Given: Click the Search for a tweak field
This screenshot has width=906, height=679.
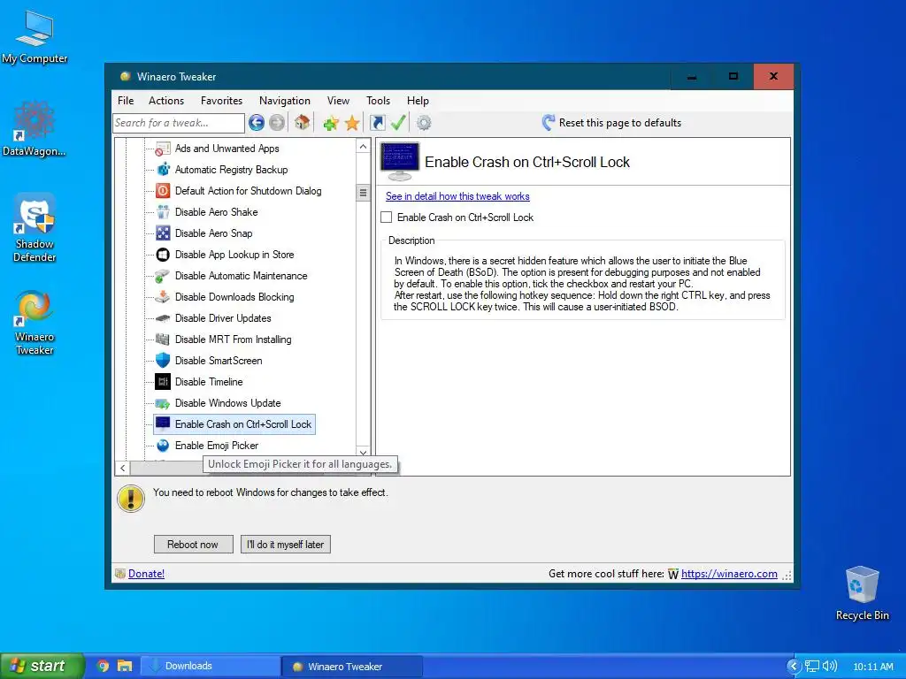Looking at the screenshot, I should coord(179,123).
